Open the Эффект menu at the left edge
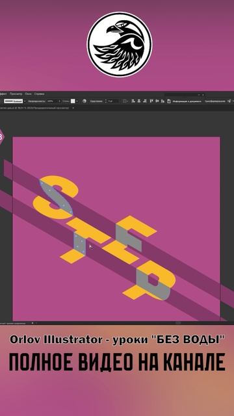Screen dimensions: 234x416 click(x=3, y=94)
